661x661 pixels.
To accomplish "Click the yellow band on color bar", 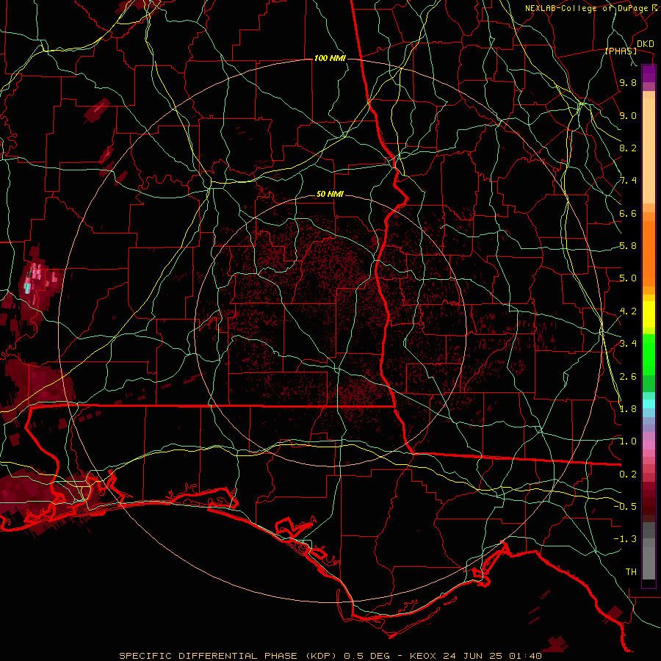I will coord(649,314).
